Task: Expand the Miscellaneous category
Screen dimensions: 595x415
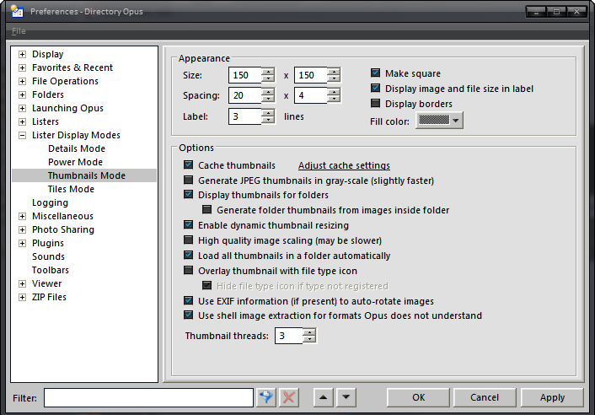Action: tap(23, 217)
